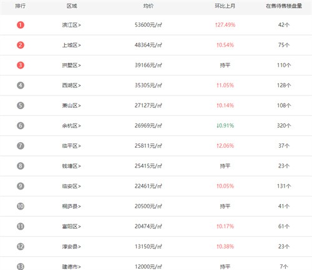Click the red rank 1 badge
The image size is (312, 270).
(21, 25)
